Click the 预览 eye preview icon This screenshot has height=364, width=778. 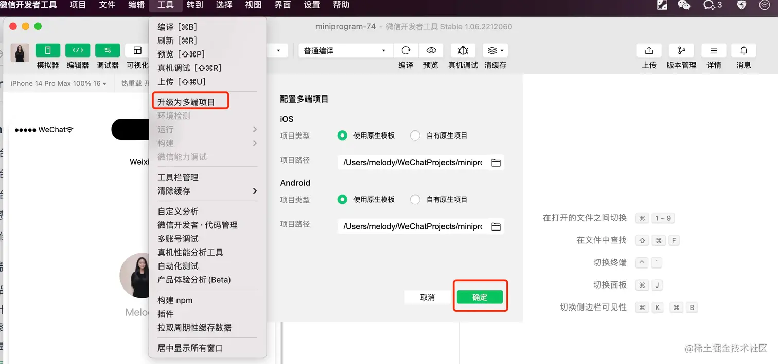pos(431,50)
